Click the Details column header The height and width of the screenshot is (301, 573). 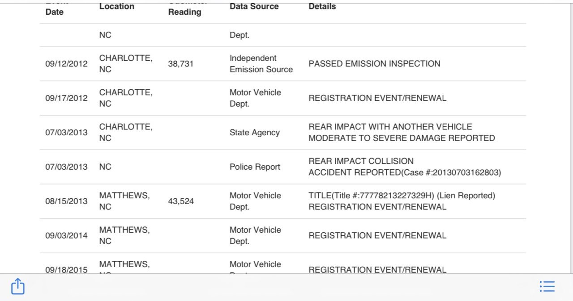coord(322,6)
